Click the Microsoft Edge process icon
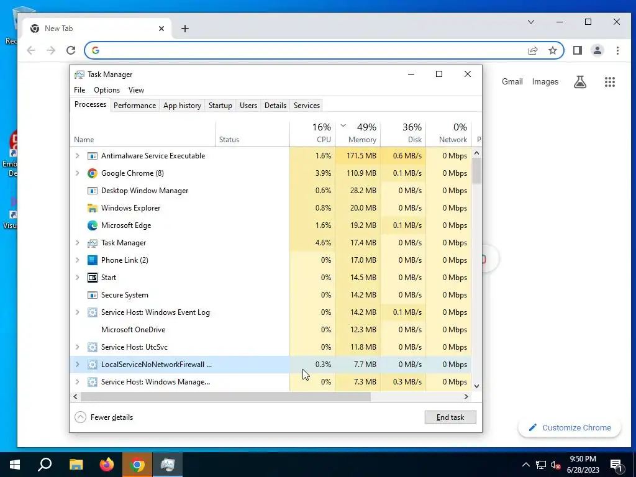Screen dimensions: 636x477 93,225
